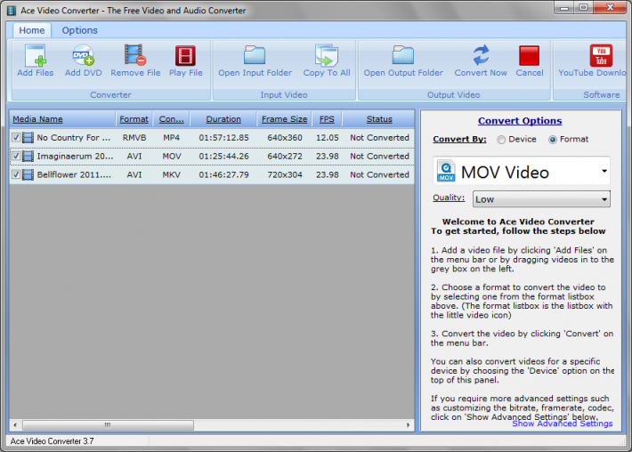Switch to the Options tab
Viewport: 632px width, 452px height.
79,30
